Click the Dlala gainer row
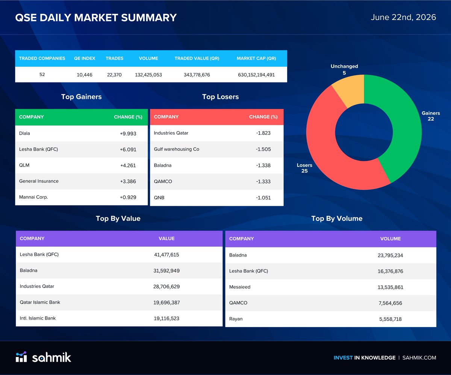 82,133
